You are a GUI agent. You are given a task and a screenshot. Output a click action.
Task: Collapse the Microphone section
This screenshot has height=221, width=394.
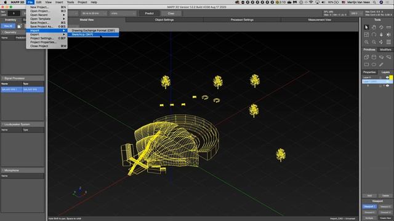click(x=2, y=171)
